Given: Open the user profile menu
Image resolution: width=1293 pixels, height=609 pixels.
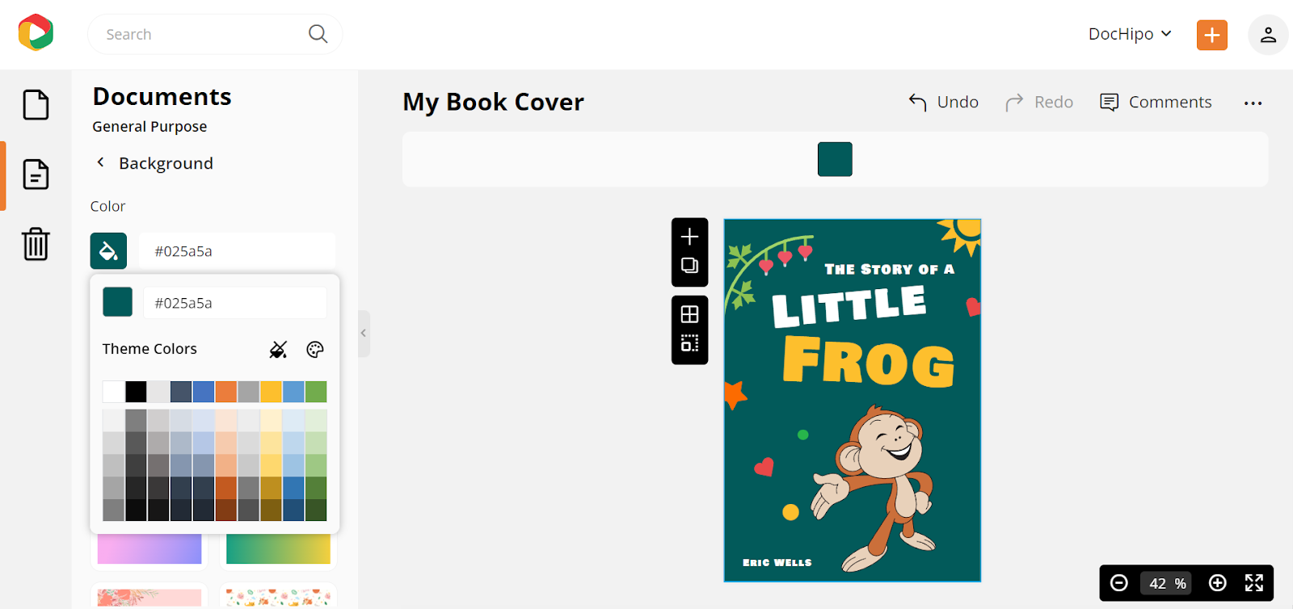Looking at the screenshot, I should coord(1268,35).
